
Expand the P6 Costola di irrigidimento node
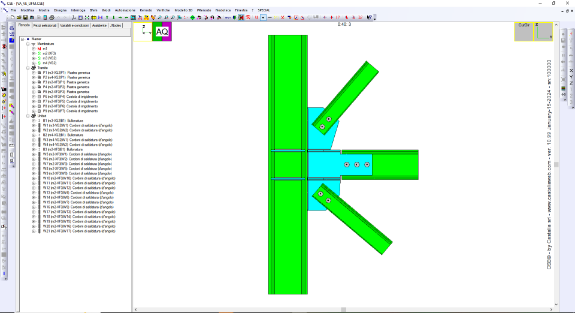pyautogui.click(x=34, y=97)
